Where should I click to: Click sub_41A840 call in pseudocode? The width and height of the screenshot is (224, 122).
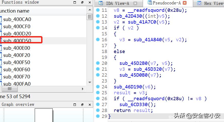tap(145, 40)
